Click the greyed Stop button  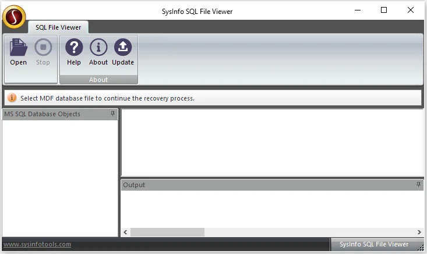[43, 52]
